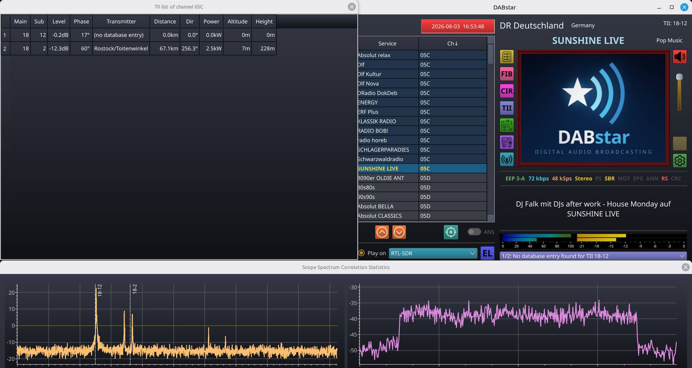Go to previous service with orange up arrow
Viewport: 692px width, 368px height.
coord(382,232)
